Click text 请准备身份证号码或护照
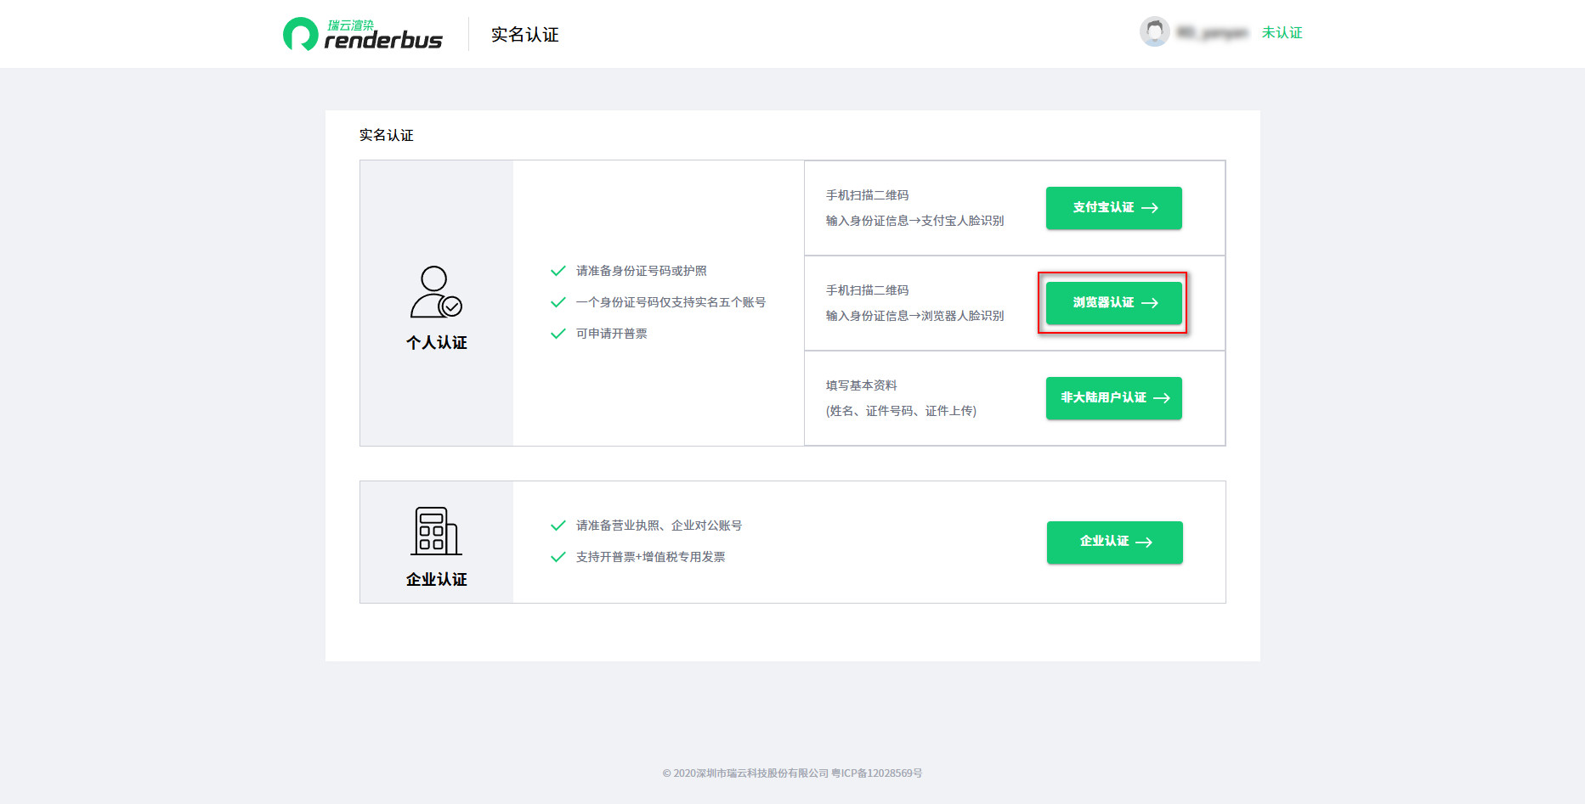This screenshot has width=1585, height=804. coord(642,271)
